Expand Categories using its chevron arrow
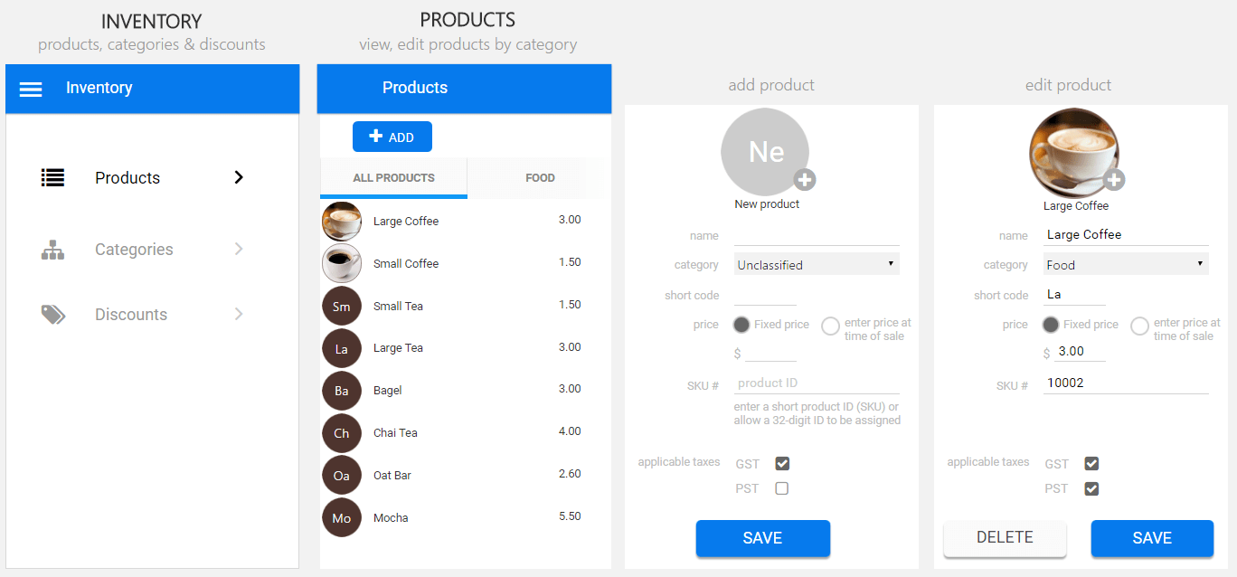 [239, 249]
